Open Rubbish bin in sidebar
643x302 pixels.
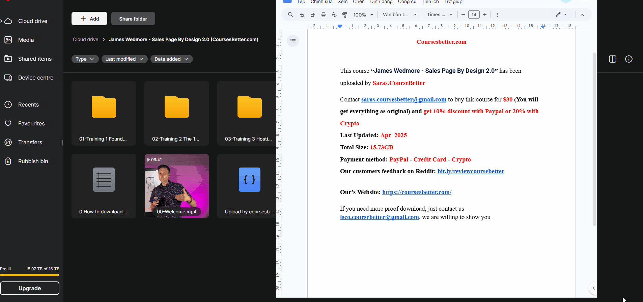click(x=33, y=161)
